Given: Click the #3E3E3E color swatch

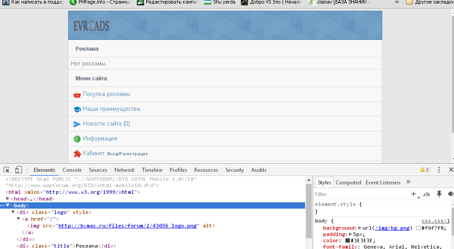Looking at the screenshot, I should tap(347, 241).
